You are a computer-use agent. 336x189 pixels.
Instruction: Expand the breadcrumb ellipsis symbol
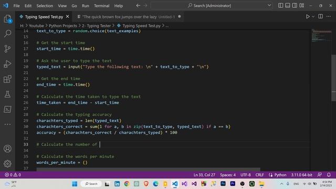point(167,26)
